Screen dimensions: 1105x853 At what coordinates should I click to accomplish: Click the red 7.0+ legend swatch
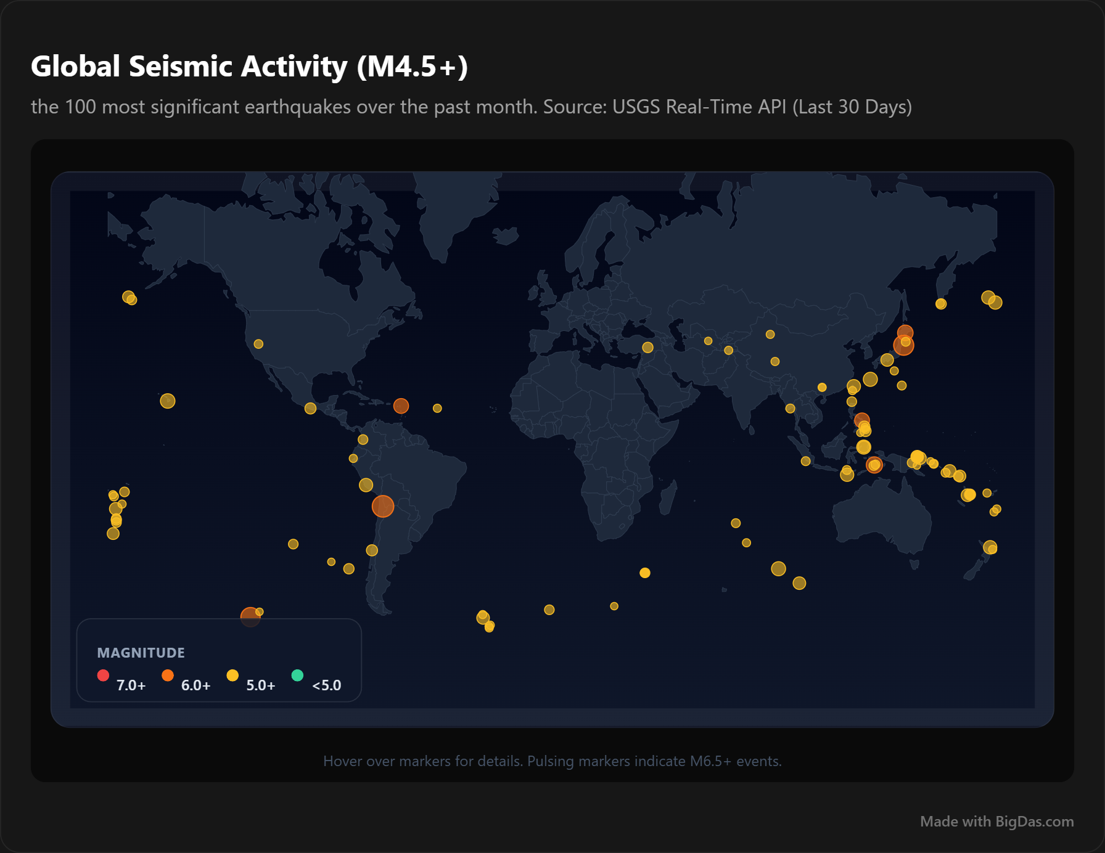pos(103,675)
